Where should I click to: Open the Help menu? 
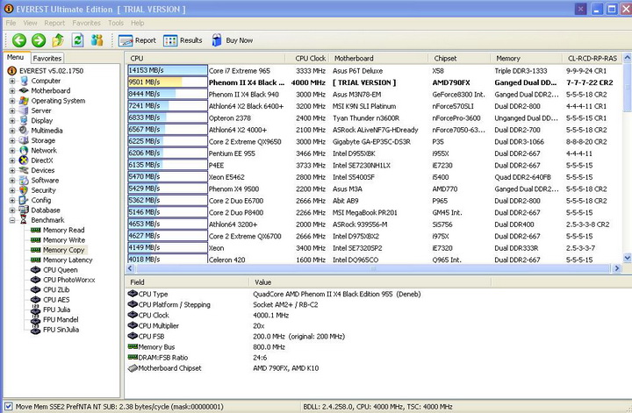(138, 23)
